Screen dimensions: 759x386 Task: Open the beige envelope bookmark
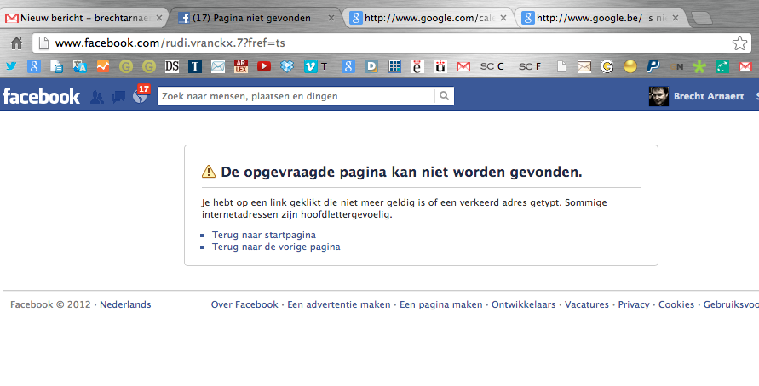coord(584,66)
